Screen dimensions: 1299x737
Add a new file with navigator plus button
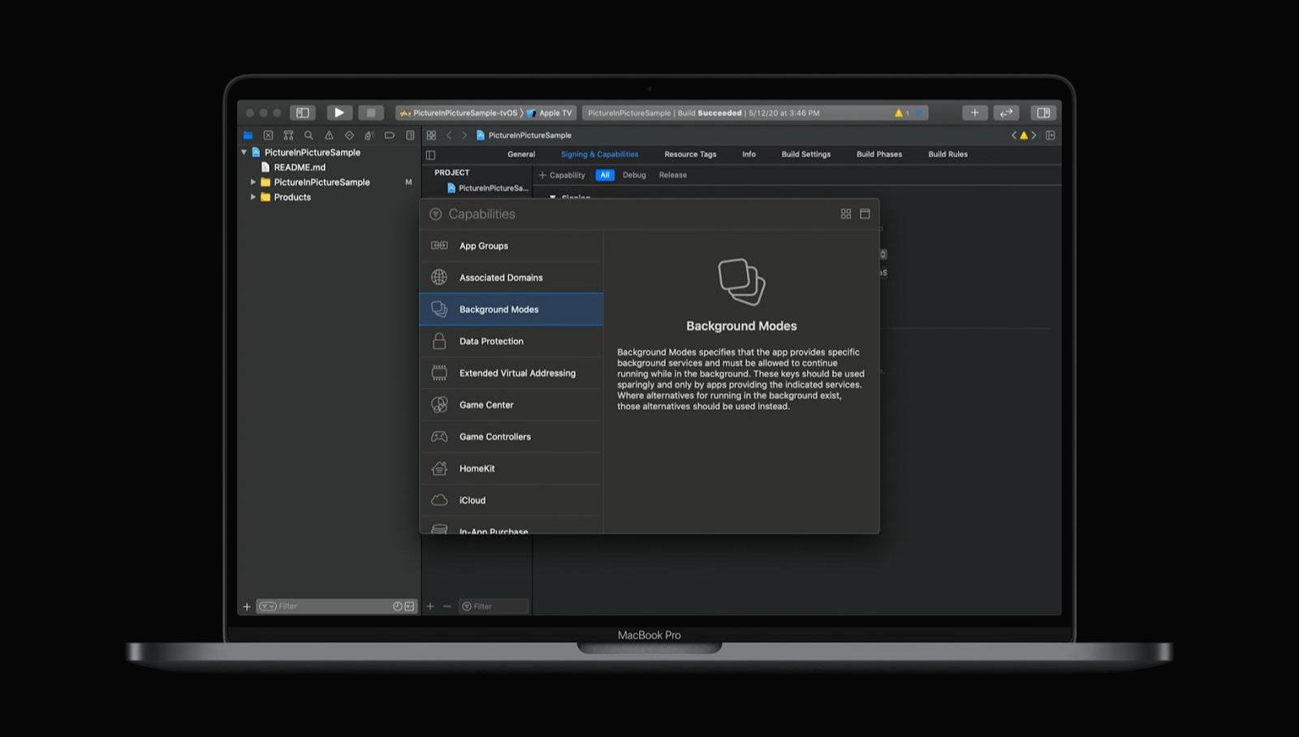pyautogui.click(x=247, y=606)
